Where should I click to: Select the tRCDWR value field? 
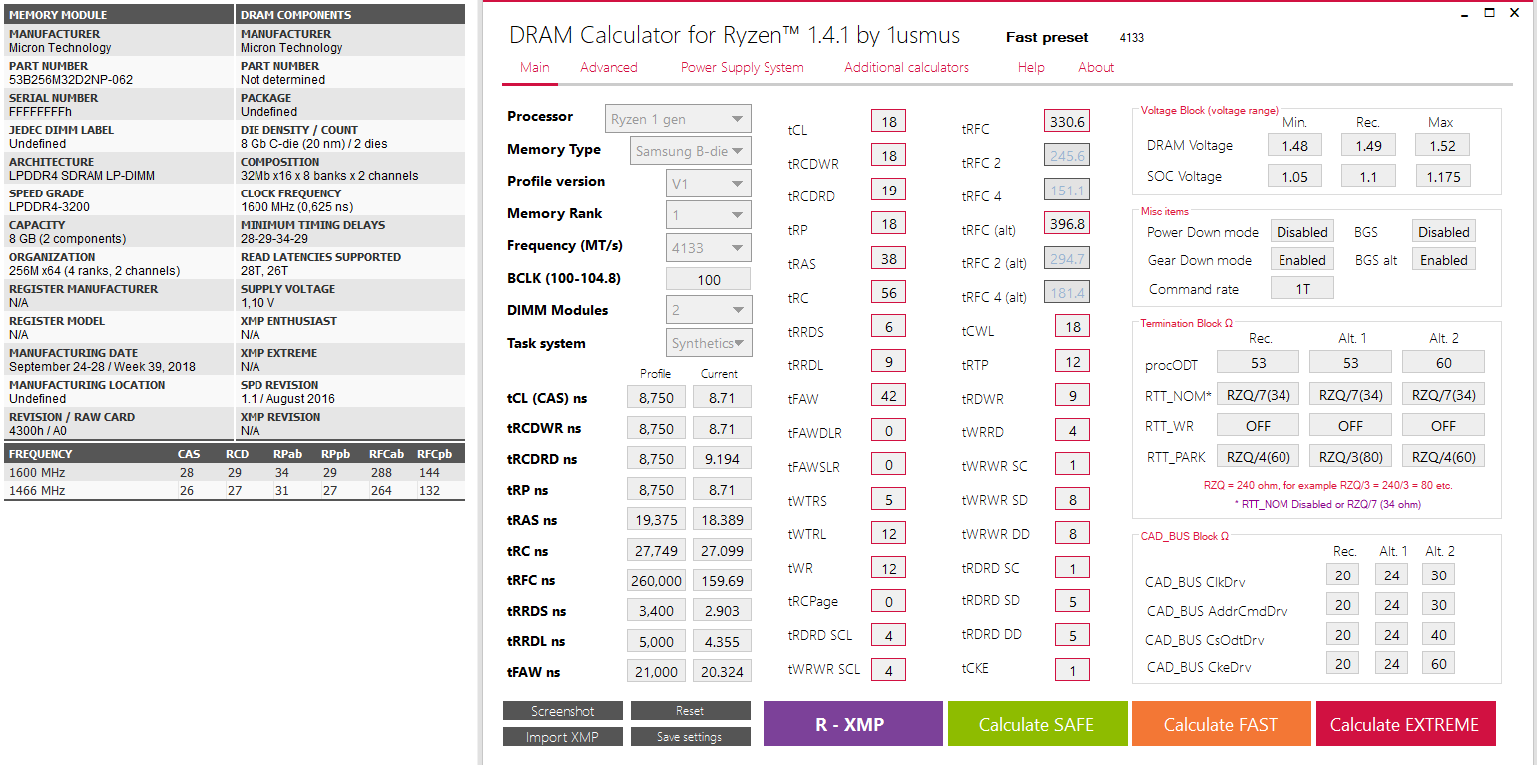(x=888, y=156)
